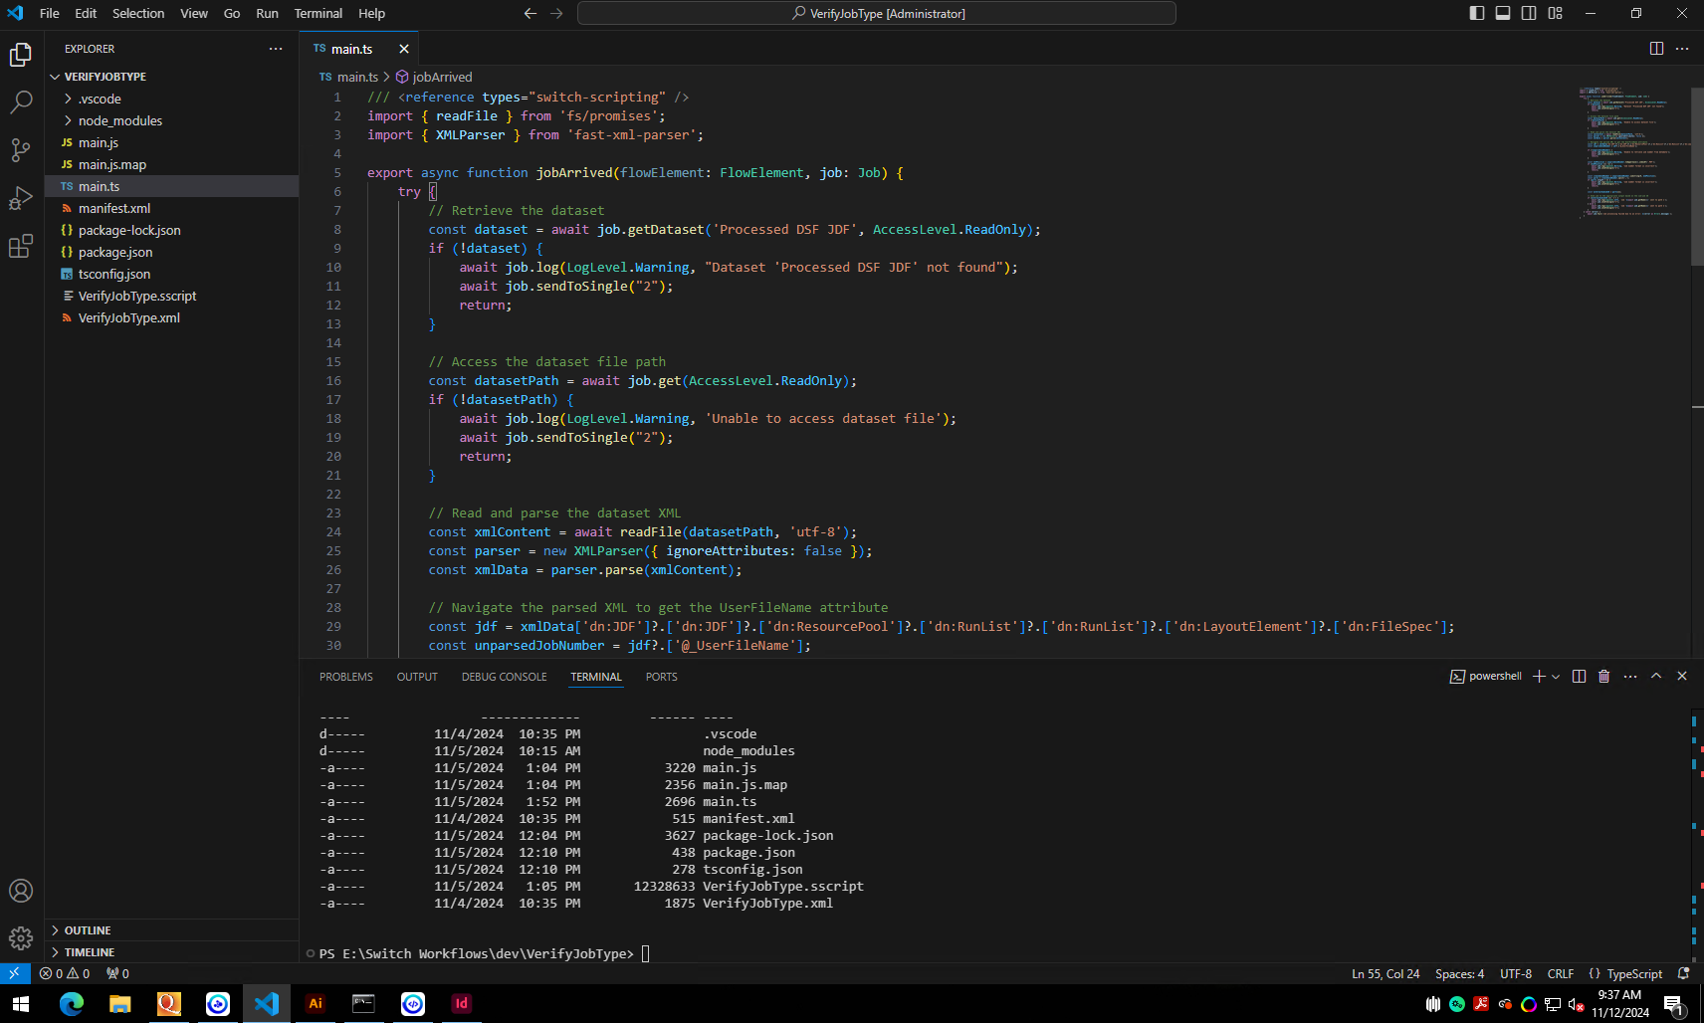
Task: Expand the TIMELINE section
Action: (x=171, y=952)
